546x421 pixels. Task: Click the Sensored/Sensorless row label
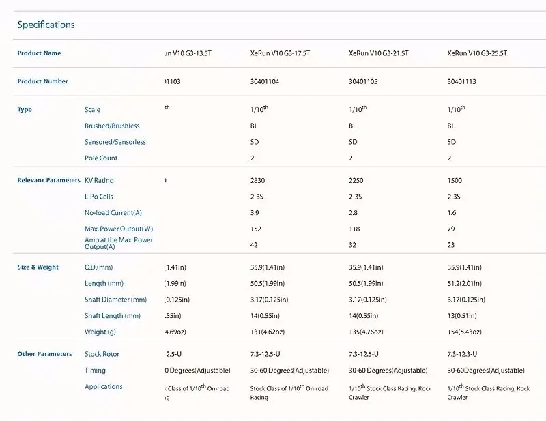point(115,142)
